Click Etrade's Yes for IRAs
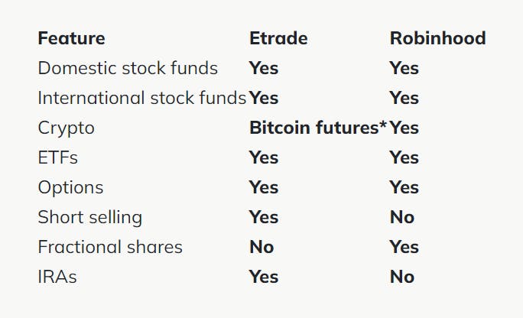The width and height of the screenshot is (523, 318). click(264, 277)
